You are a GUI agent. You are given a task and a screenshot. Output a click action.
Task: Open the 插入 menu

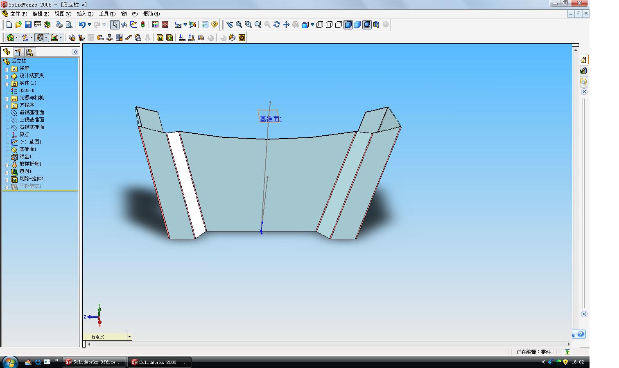point(85,14)
